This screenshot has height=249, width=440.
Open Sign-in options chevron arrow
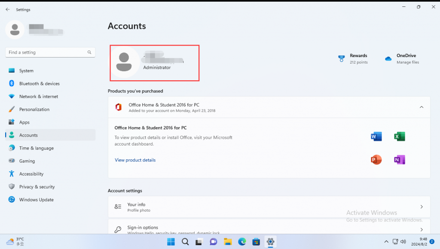(x=422, y=230)
